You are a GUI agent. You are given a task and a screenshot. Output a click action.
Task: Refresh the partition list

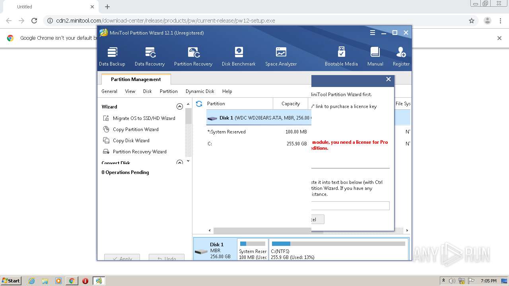click(x=199, y=104)
